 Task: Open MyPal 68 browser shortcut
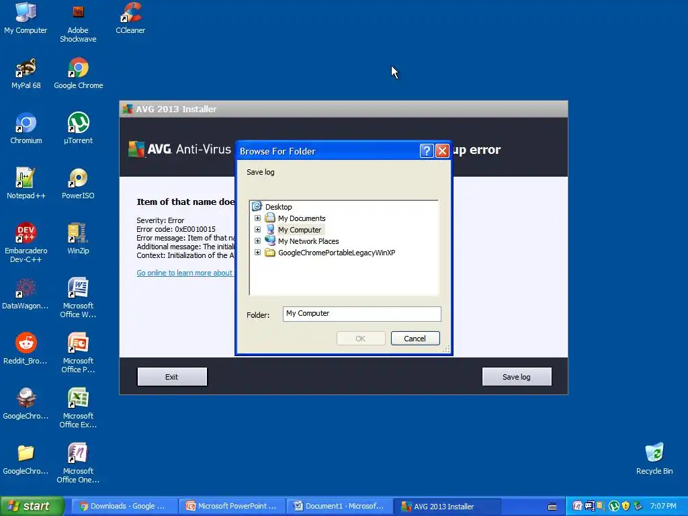tap(26, 74)
